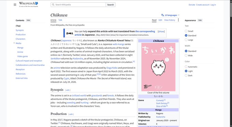Click the Log in link

pos(213,5)
